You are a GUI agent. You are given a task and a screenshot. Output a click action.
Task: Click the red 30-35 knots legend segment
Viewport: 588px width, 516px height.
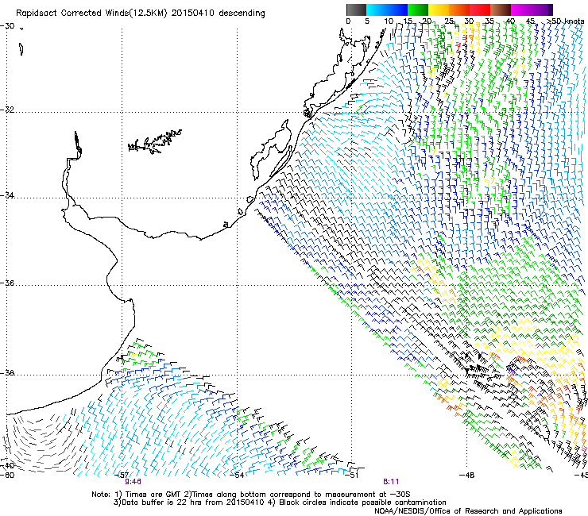pos(480,10)
